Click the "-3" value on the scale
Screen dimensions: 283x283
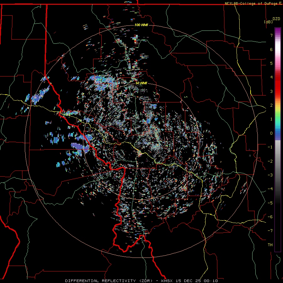coord(270,175)
